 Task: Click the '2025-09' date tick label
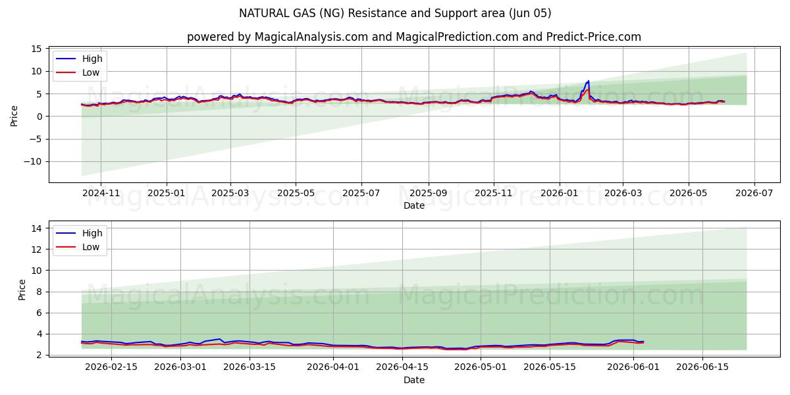click(429, 194)
